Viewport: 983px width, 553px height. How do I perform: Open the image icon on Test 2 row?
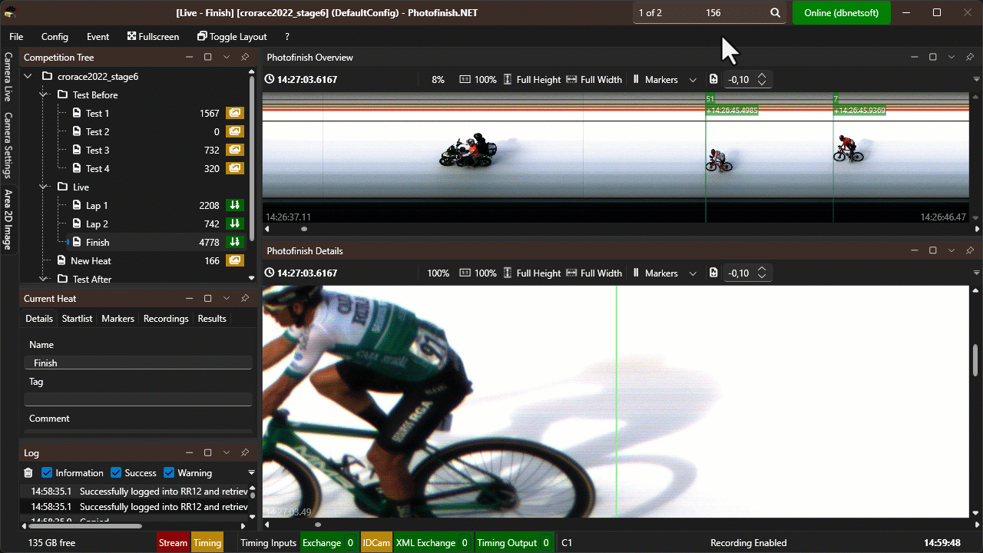pyautogui.click(x=234, y=131)
